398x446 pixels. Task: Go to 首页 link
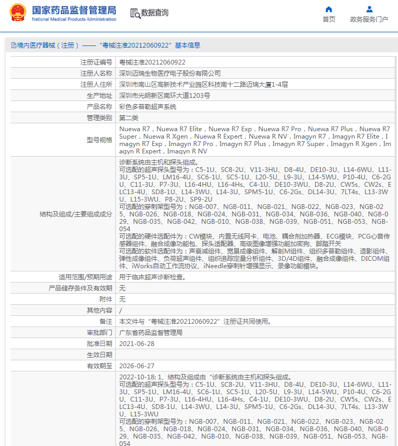[x=329, y=20]
